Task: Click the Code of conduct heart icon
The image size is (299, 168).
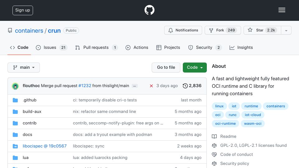Action: pos(214,155)
